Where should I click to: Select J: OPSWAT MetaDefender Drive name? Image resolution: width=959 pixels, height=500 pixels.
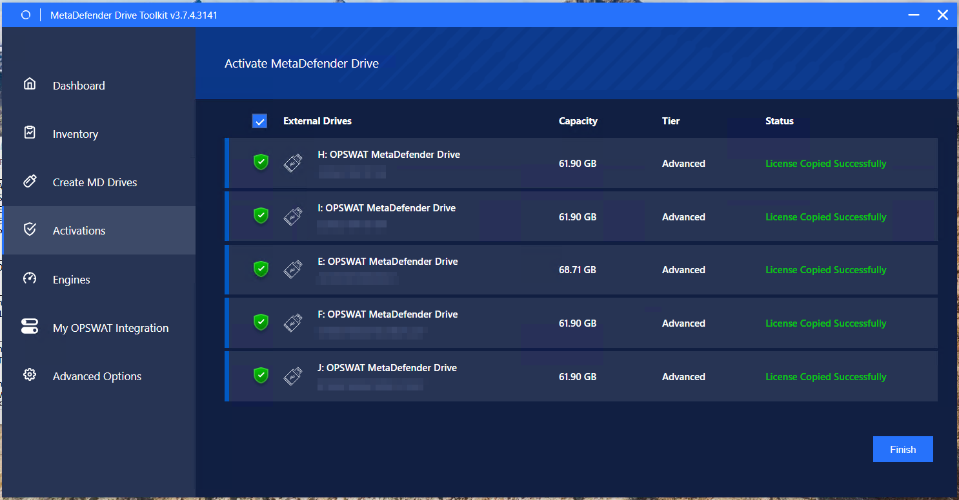pos(387,368)
